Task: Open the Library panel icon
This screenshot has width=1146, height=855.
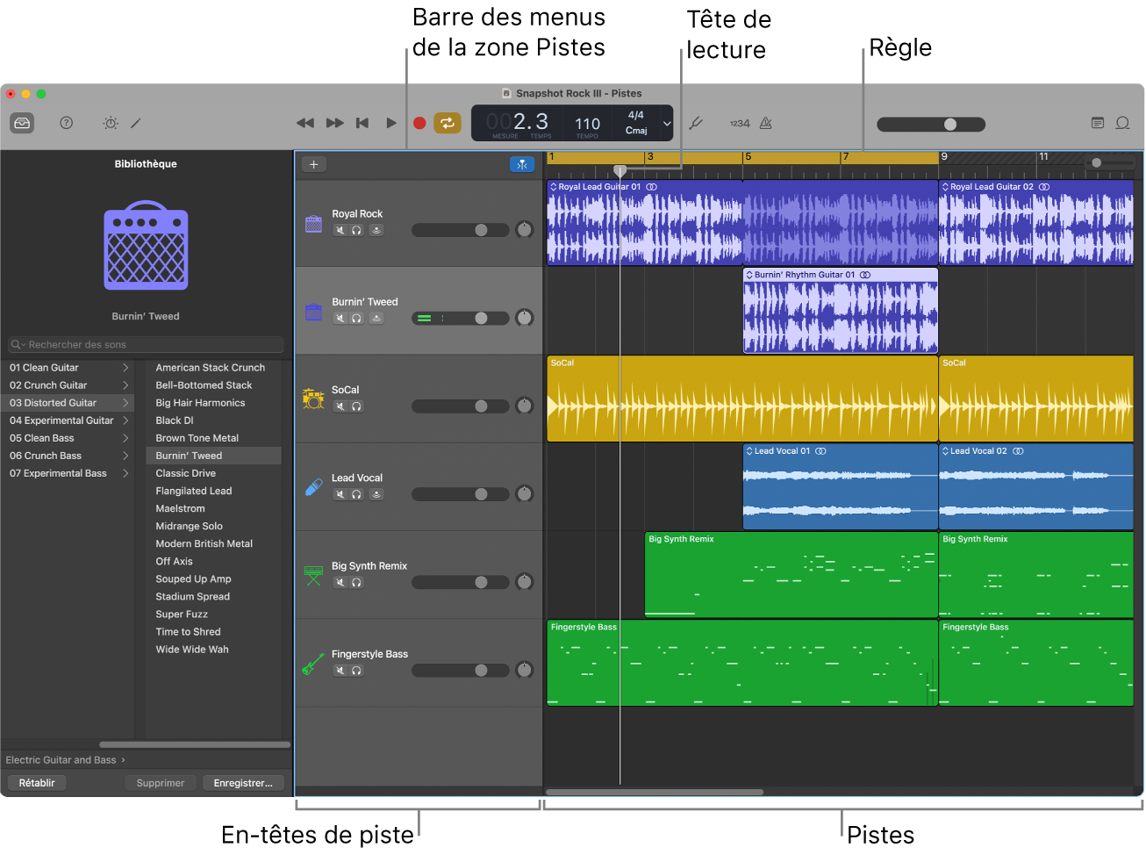Action: pos(22,123)
